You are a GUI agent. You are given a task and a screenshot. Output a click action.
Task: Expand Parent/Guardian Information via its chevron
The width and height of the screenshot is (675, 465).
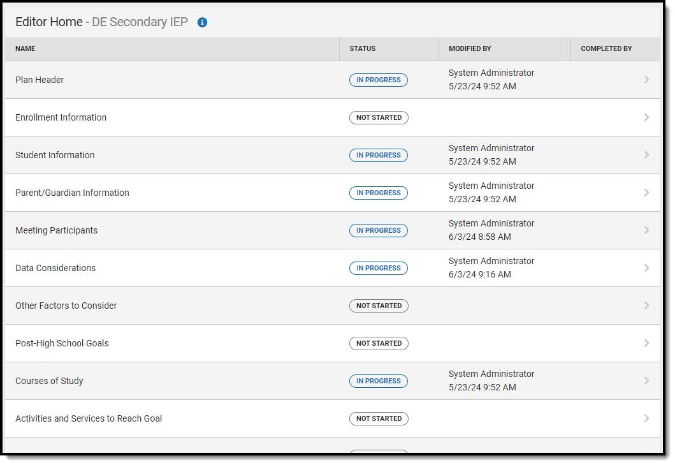point(646,193)
